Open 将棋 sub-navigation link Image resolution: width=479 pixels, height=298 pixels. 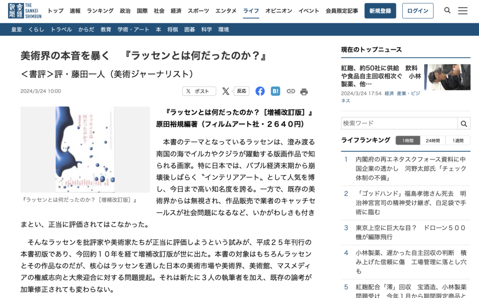click(x=173, y=29)
